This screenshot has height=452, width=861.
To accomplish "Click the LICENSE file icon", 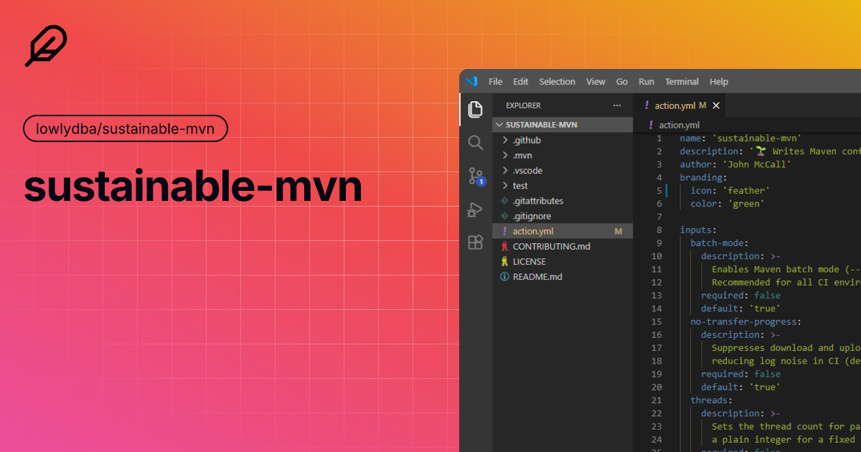I will [x=504, y=261].
